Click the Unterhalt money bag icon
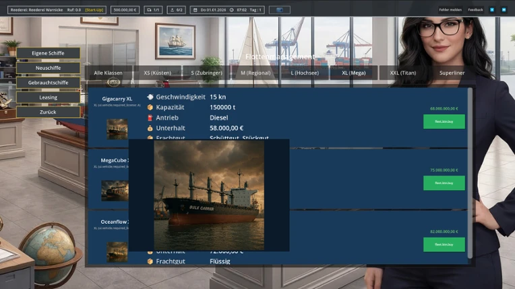The width and height of the screenshot is (515, 289). (150, 128)
